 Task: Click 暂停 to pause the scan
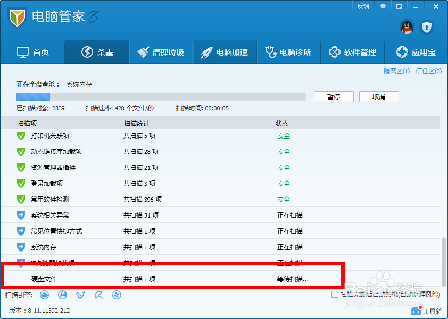pyautogui.click(x=334, y=97)
